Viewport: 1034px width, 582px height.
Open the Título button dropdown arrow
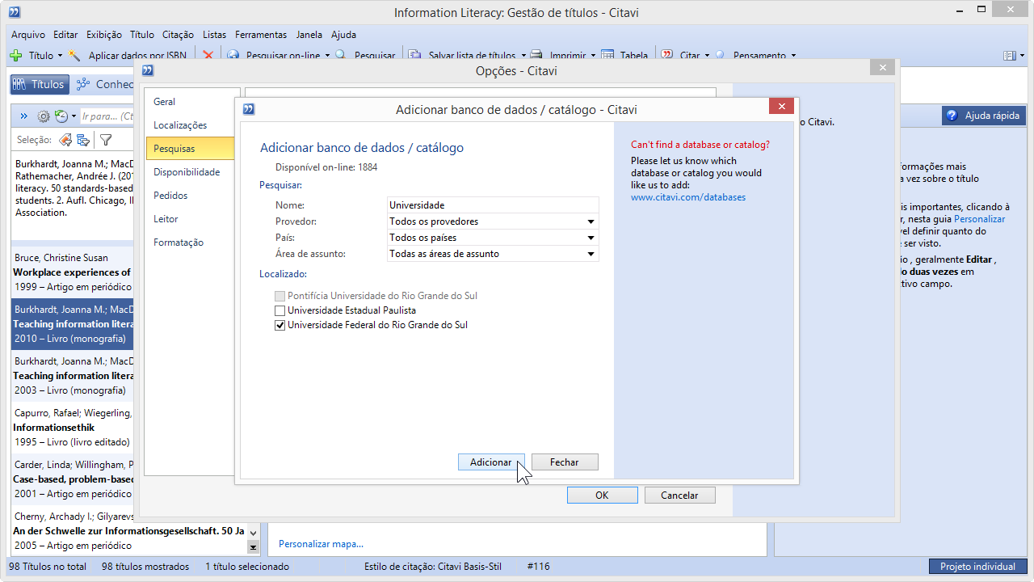60,56
